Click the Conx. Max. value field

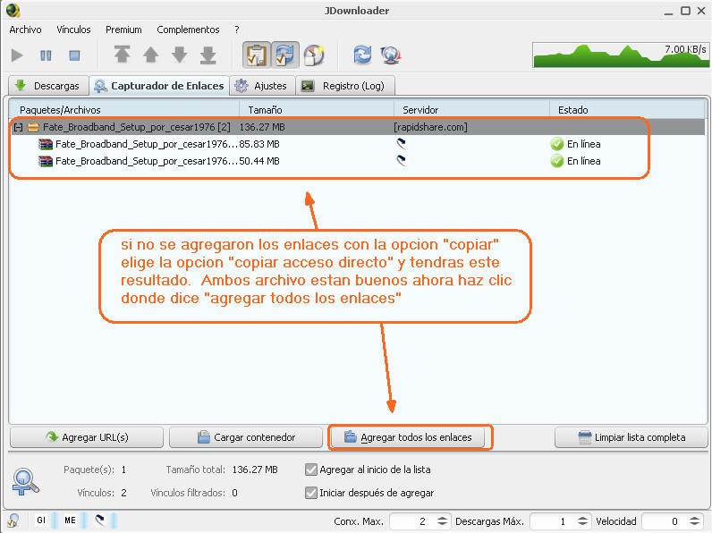pos(412,521)
